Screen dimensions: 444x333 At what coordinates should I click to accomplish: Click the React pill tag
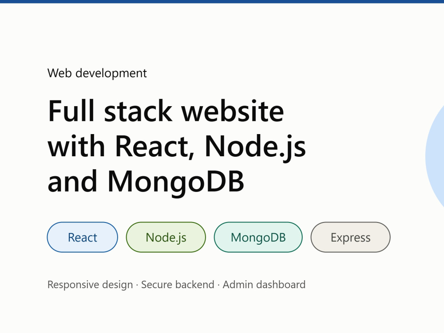coord(83,237)
